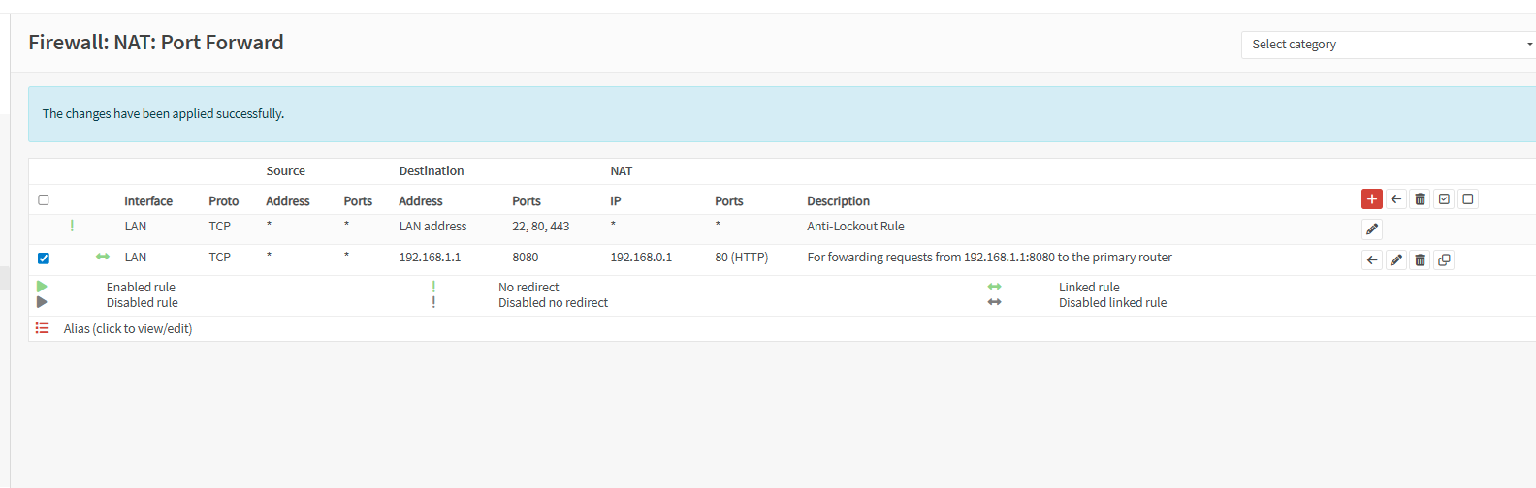This screenshot has width=1536, height=488.
Task: Click the success message banner
Action: (x=782, y=114)
